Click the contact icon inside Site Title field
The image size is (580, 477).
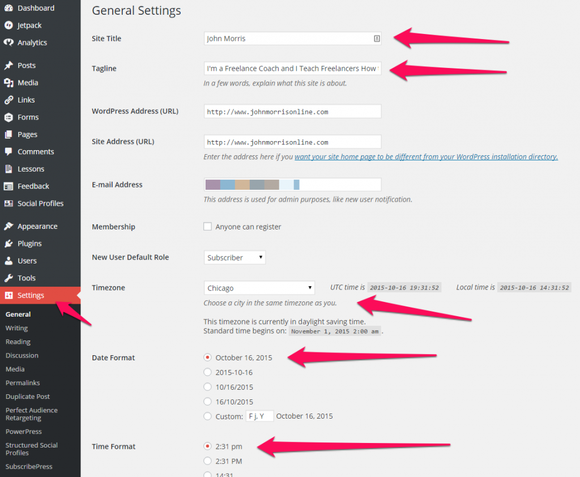[377, 39]
